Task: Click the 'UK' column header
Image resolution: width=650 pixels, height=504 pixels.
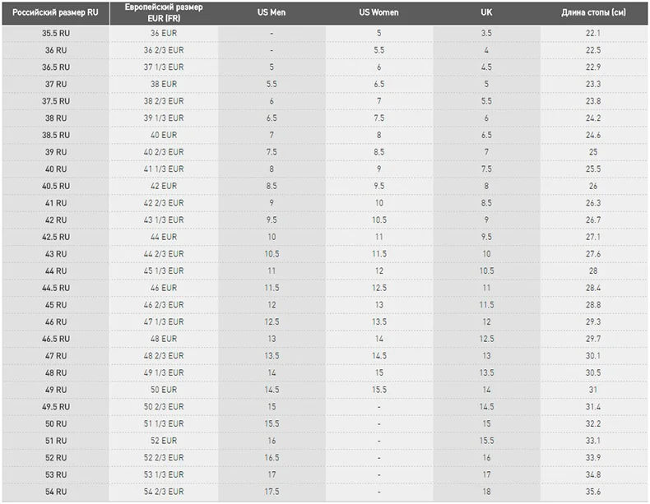Action: pyautogui.click(x=486, y=12)
